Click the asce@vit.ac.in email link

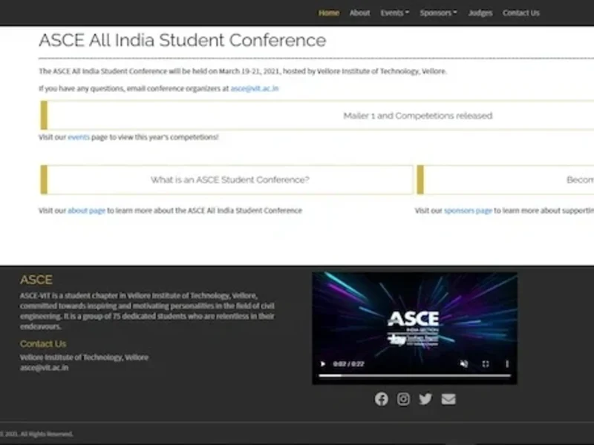pos(255,88)
